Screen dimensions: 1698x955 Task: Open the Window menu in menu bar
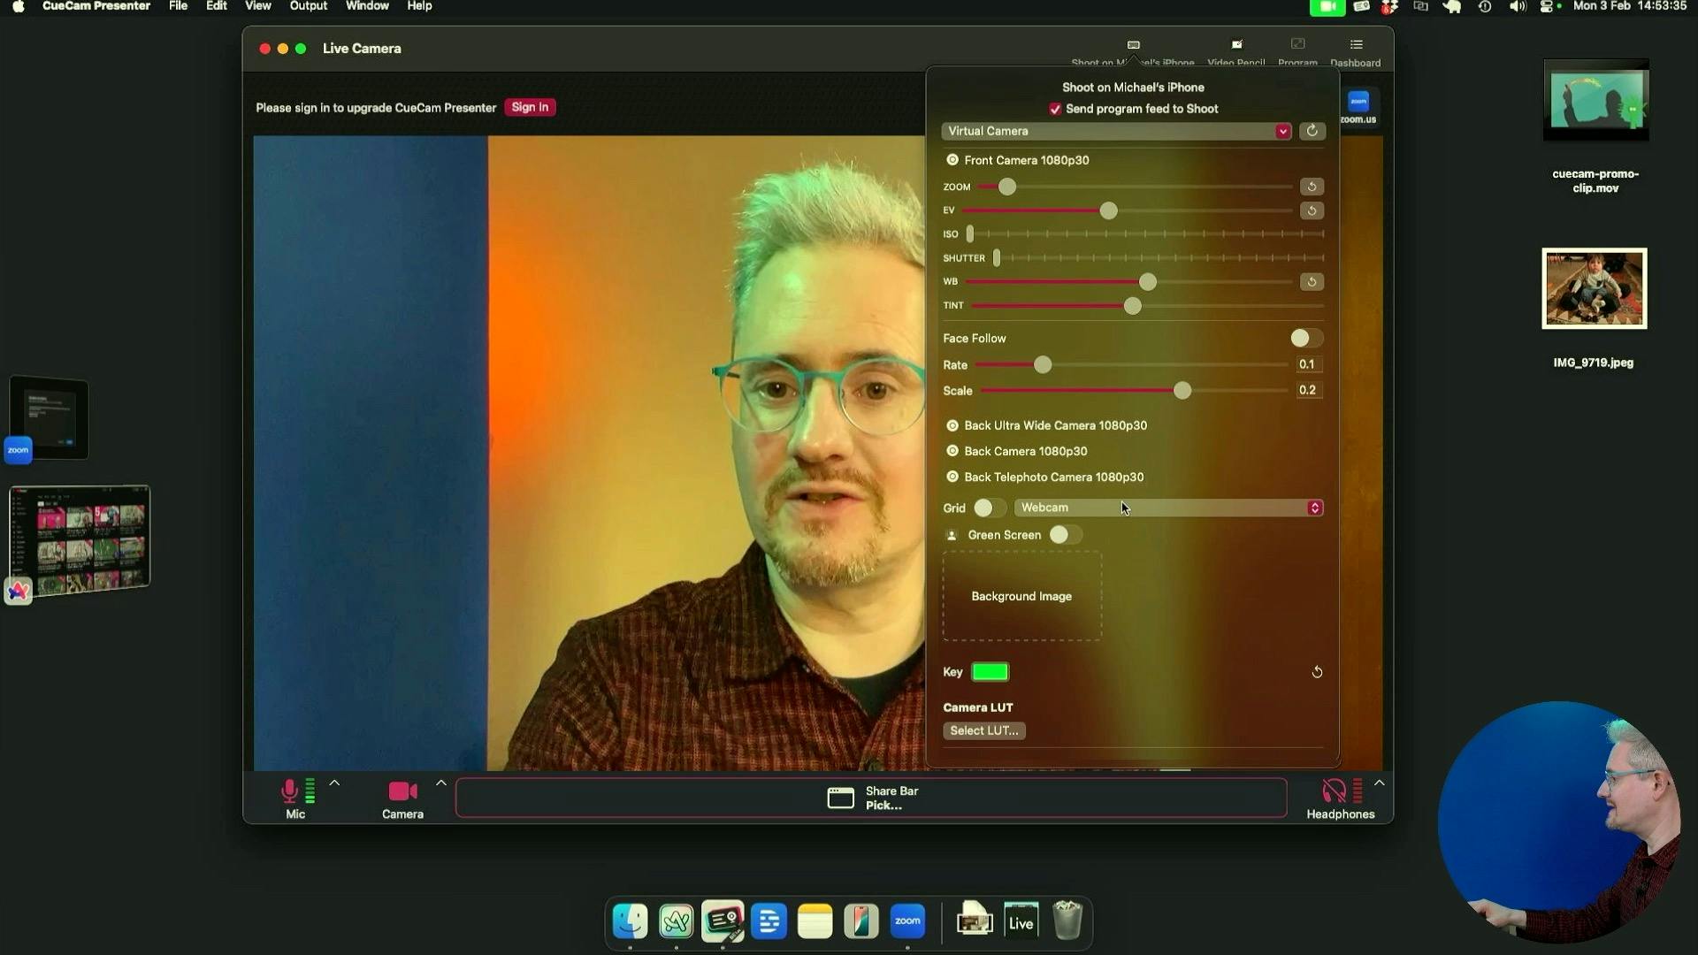[x=366, y=6]
